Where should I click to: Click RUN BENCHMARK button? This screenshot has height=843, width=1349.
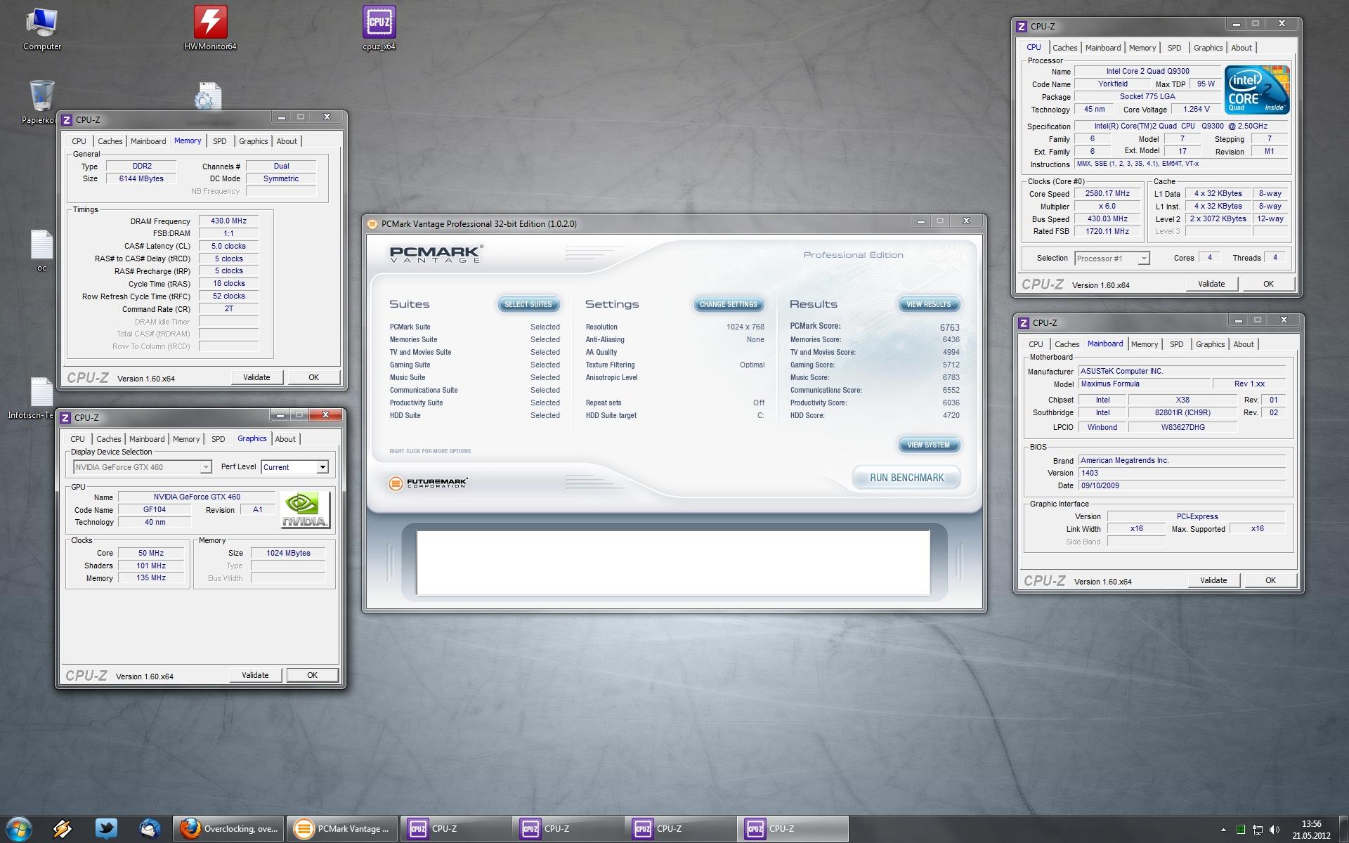tap(906, 478)
